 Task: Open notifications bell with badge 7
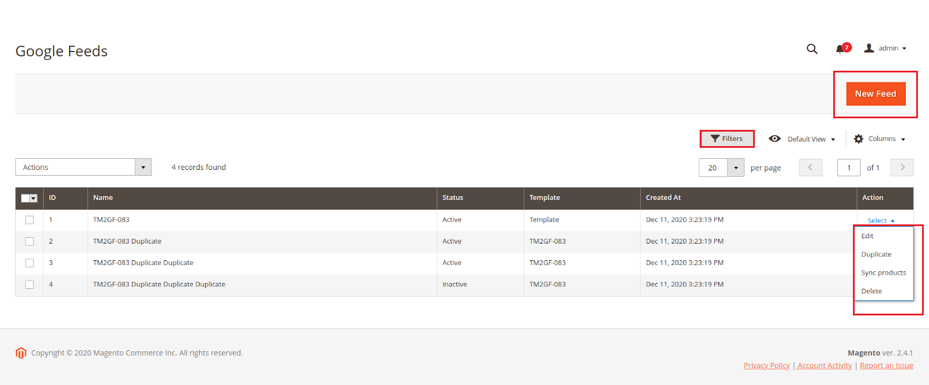coord(843,48)
